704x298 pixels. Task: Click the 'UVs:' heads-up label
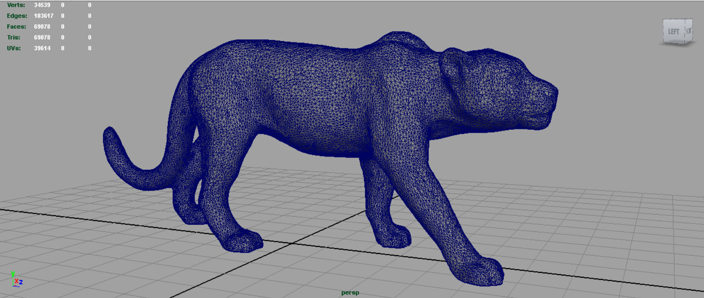(14, 48)
